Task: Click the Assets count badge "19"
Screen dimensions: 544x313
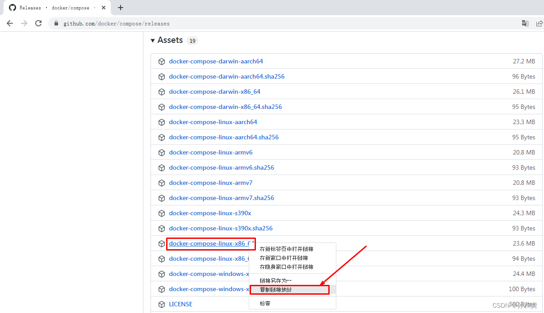Action: pyautogui.click(x=192, y=41)
